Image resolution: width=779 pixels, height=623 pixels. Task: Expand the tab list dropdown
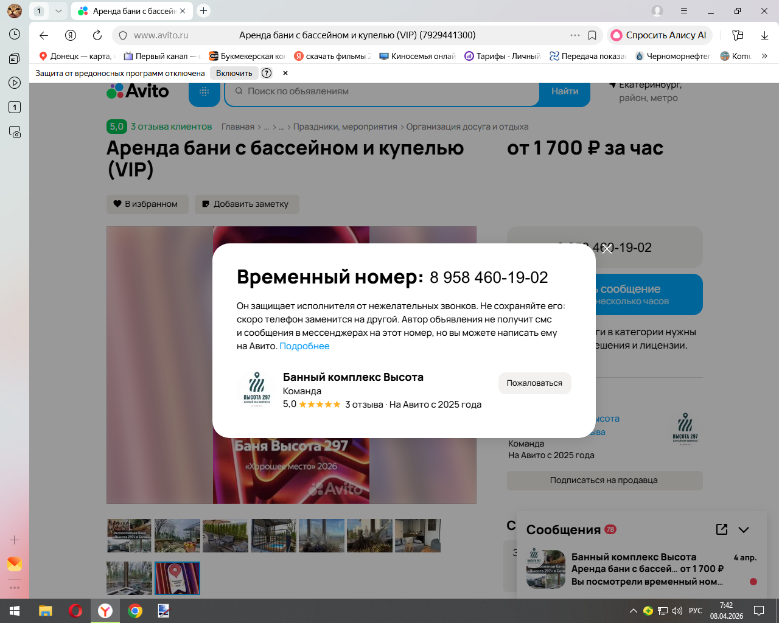[x=58, y=11]
